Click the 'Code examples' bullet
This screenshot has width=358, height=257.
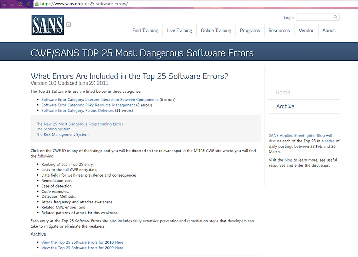click(55, 192)
